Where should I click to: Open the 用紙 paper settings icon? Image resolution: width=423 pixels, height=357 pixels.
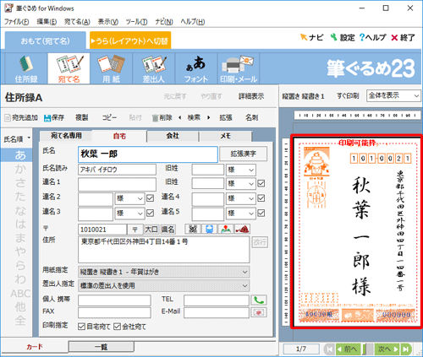point(111,68)
